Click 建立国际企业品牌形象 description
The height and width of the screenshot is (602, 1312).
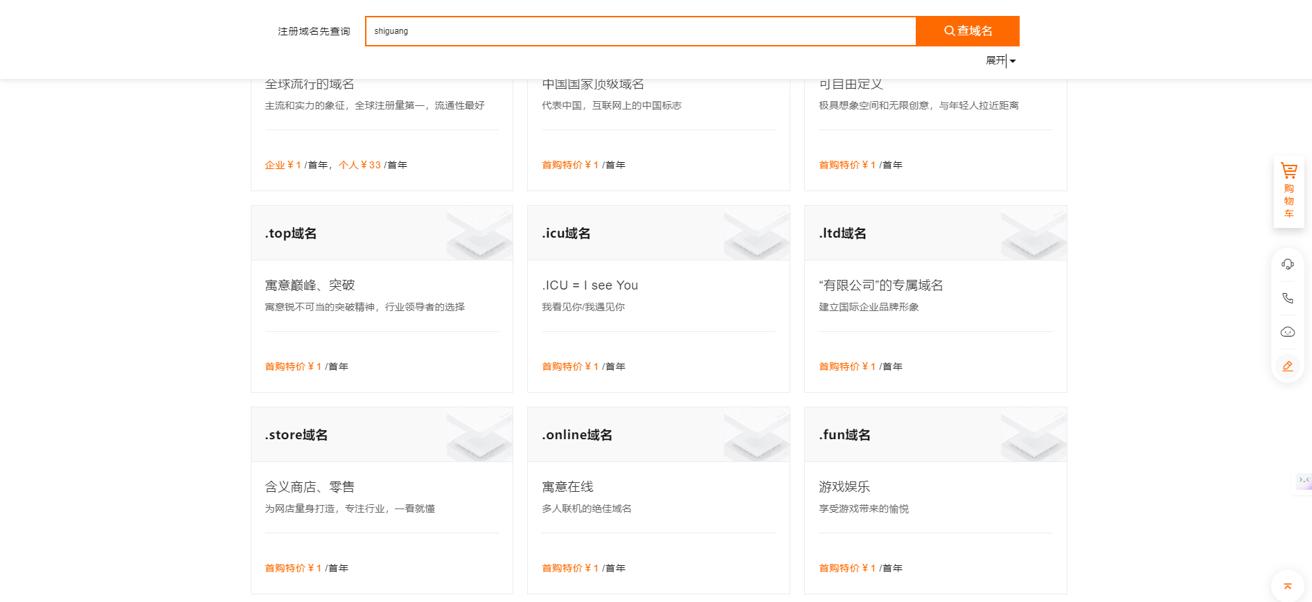click(x=869, y=307)
